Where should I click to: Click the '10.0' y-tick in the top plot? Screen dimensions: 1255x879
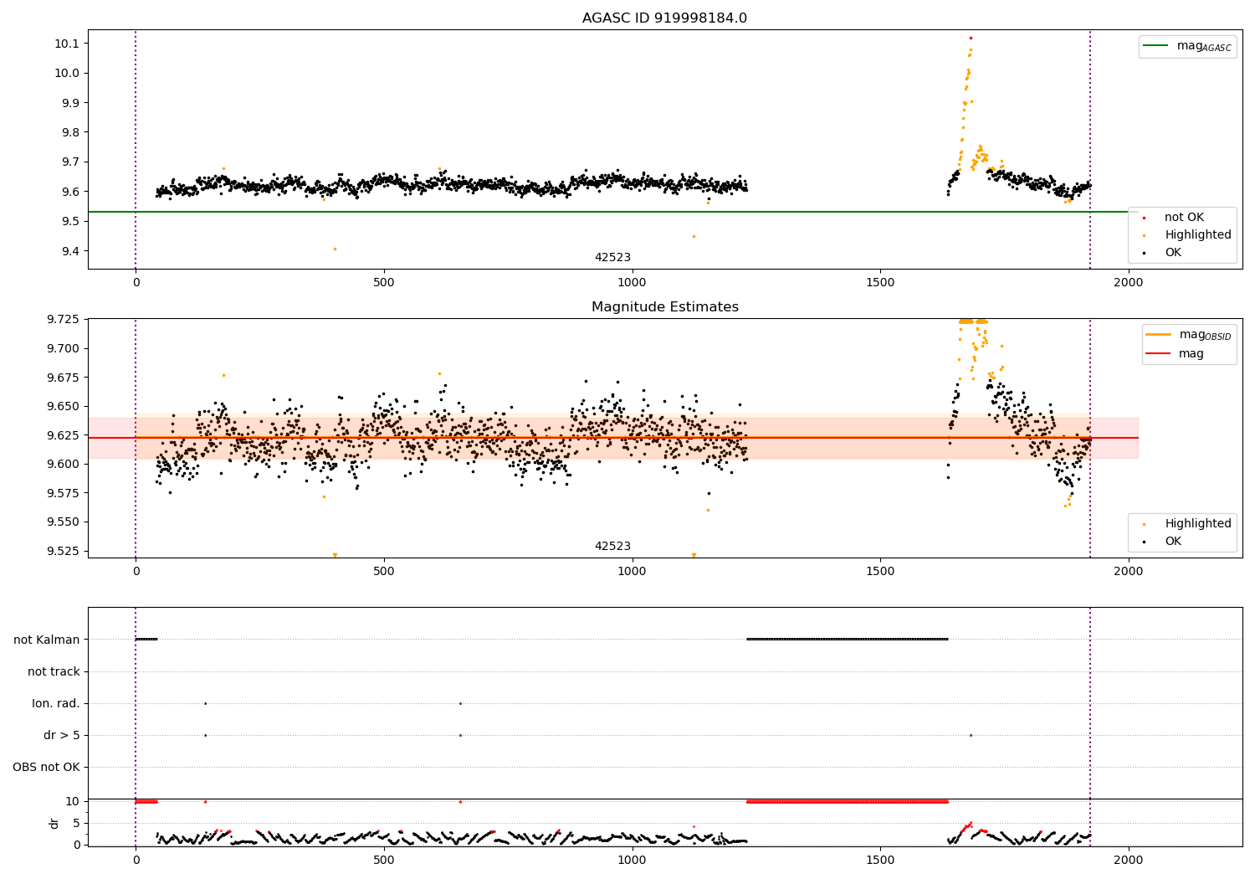(69, 74)
